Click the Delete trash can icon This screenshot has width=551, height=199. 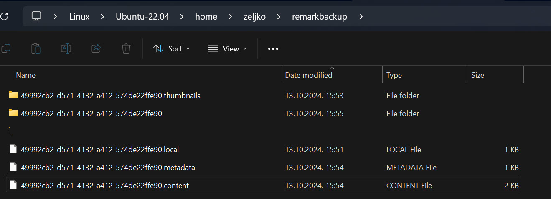point(126,49)
